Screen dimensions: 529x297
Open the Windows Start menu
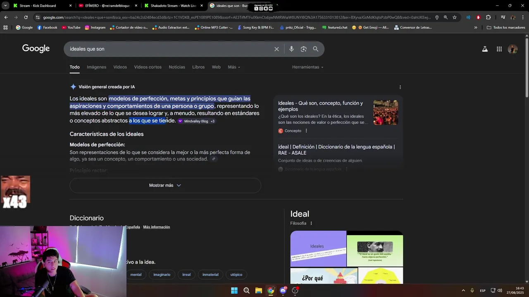(234, 290)
